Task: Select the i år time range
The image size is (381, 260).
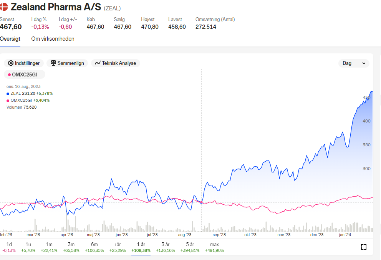Action: (x=118, y=247)
